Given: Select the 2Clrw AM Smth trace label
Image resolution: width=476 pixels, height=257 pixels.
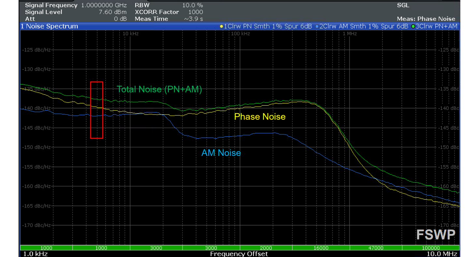Looking at the screenshot, I should tap(364, 26).
